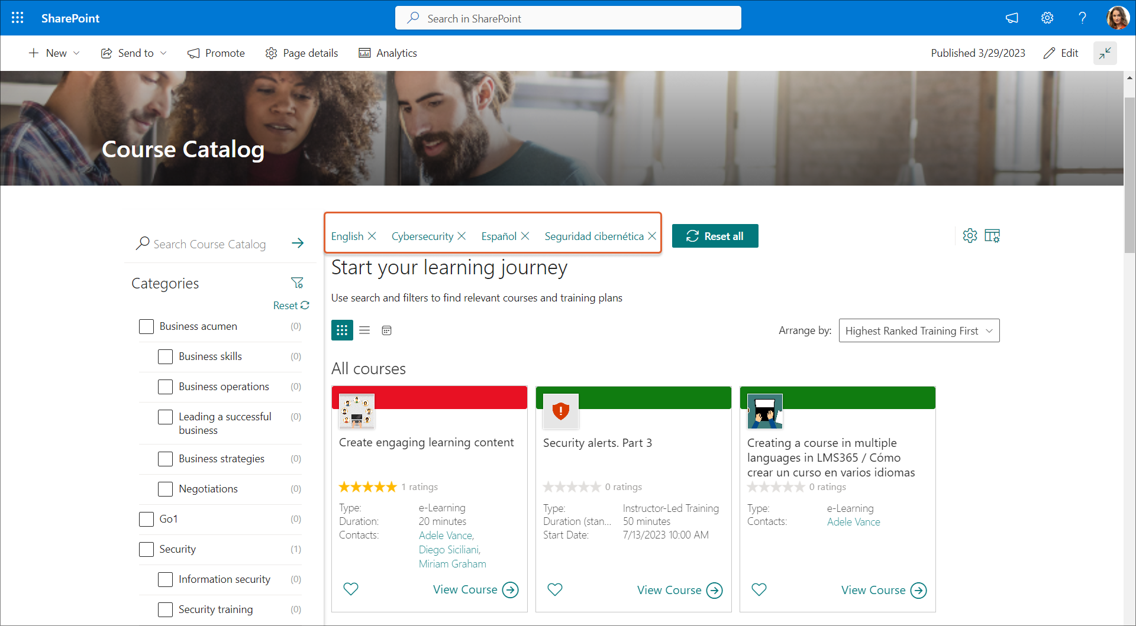Expand the Send to menu
This screenshot has height=626, width=1136.
134,53
